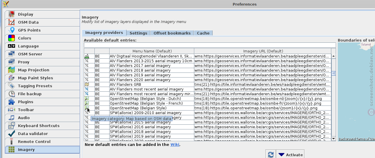The image size is (375, 158).
Task: Open the Toolbar preferences icon
Action: click(x=12, y=110)
